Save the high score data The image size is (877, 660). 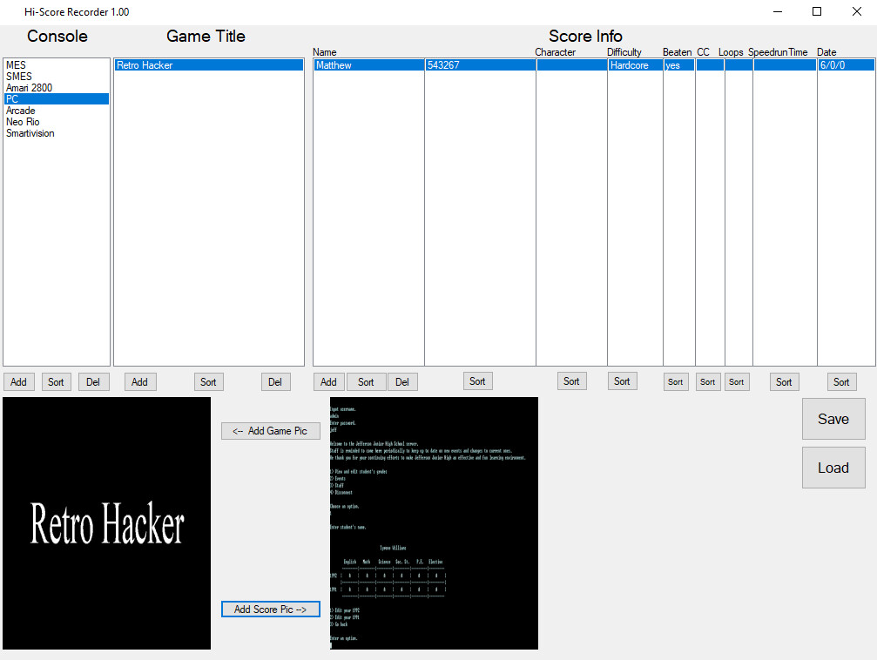(833, 419)
